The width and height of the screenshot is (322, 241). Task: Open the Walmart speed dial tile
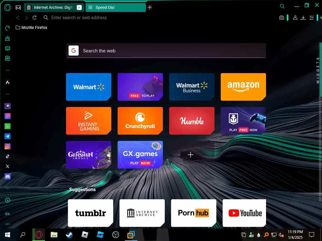89,87
